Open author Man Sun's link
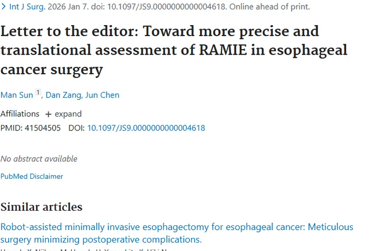This screenshot has width=377, height=251. [x=17, y=95]
